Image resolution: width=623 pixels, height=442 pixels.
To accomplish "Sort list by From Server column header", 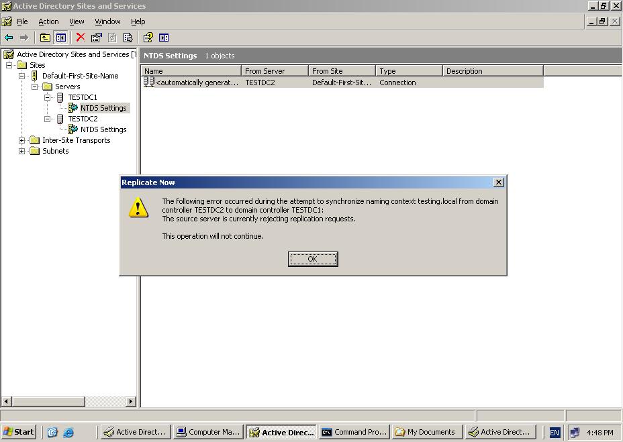I will [x=275, y=71].
